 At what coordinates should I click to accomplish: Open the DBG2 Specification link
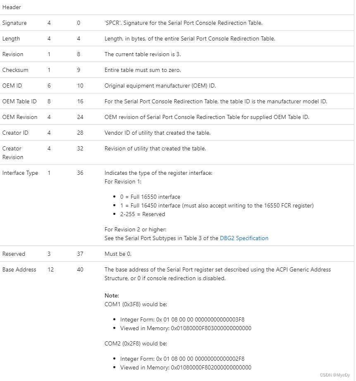coord(244,238)
